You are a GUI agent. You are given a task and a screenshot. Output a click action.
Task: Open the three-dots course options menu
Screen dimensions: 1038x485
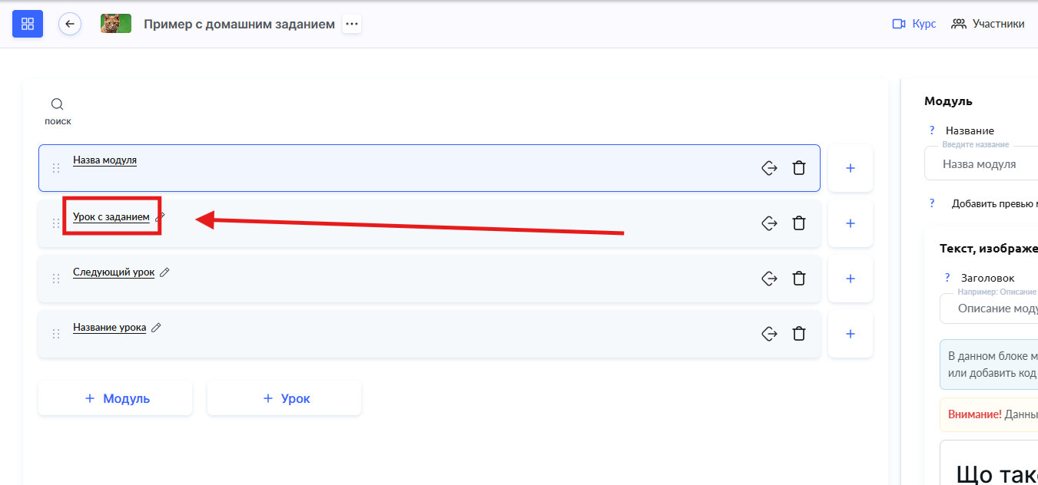(x=352, y=24)
